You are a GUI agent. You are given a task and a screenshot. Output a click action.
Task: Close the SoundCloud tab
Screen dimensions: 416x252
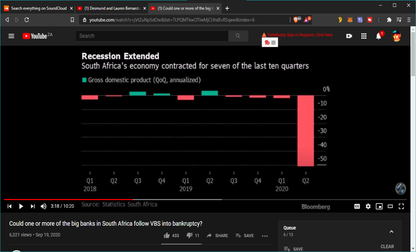point(71,8)
